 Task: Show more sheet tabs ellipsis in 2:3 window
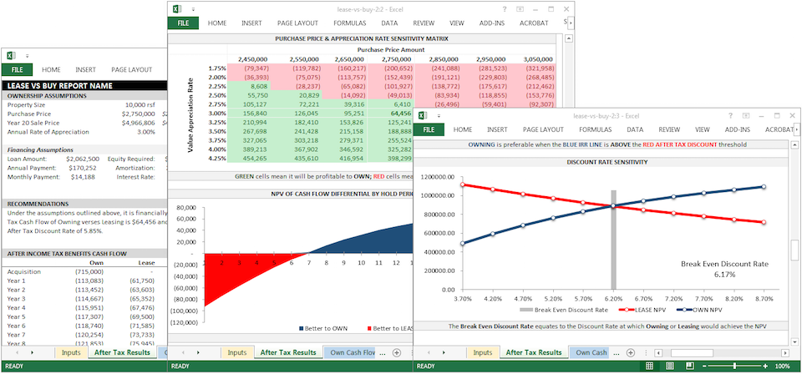tap(617, 352)
